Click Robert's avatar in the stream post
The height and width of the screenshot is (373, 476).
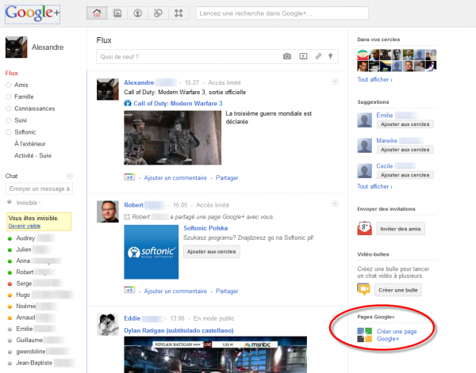point(108,211)
